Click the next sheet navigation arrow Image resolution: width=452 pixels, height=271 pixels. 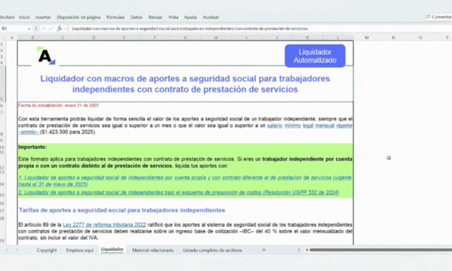17,250
